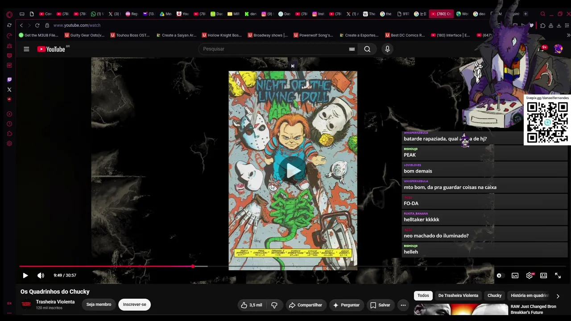Switch to theater mode

pos(543,276)
